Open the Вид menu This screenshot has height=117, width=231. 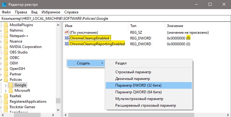click(34, 12)
